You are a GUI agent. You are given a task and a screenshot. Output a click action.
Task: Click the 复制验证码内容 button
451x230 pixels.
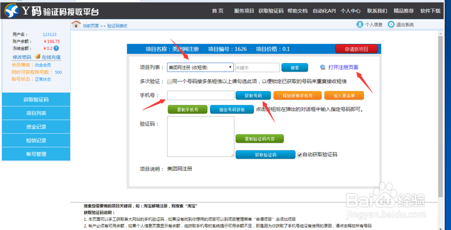pos(260,138)
